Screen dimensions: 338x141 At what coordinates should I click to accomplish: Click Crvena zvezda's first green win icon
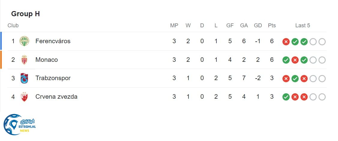[286, 97]
